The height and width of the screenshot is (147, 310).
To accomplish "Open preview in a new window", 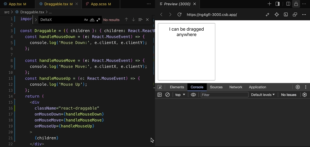I will [295, 14].
